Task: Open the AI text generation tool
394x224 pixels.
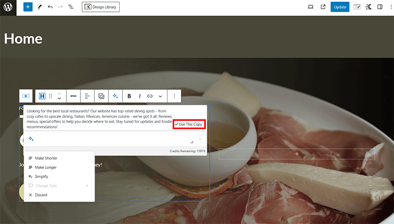Action: pos(115,96)
